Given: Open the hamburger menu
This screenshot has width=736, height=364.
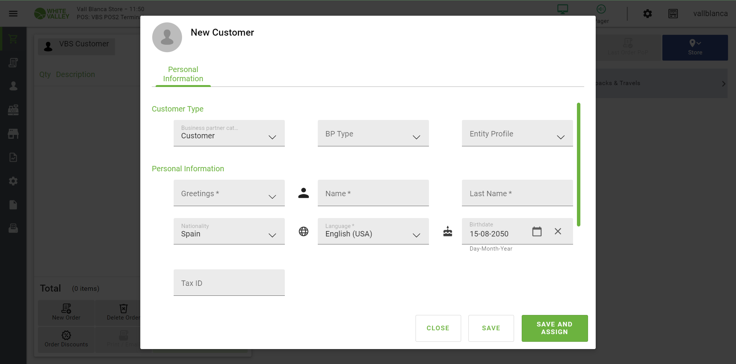Looking at the screenshot, I should (13, 14).
